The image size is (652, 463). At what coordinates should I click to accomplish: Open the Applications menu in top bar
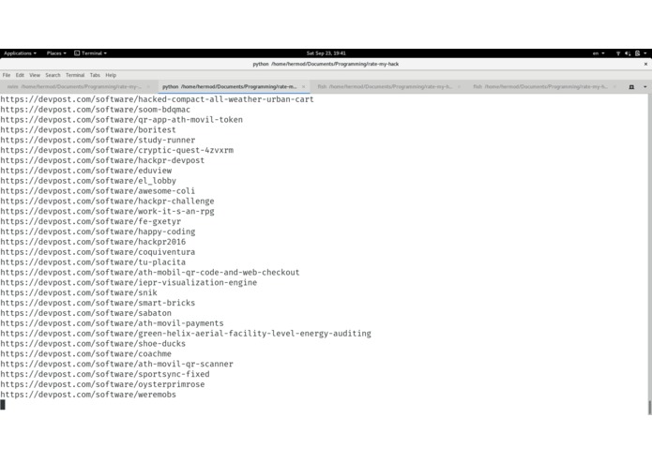[20, 53]
